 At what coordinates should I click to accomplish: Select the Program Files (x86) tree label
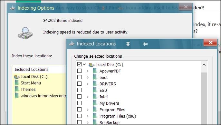[x=118, y=116]
